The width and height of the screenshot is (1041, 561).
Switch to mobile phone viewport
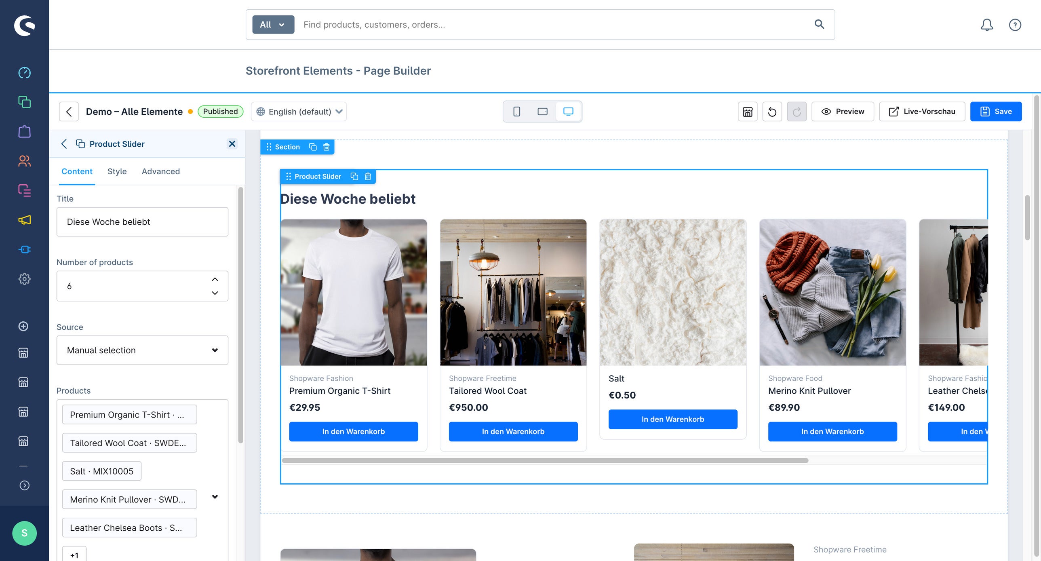click(516, 112)
